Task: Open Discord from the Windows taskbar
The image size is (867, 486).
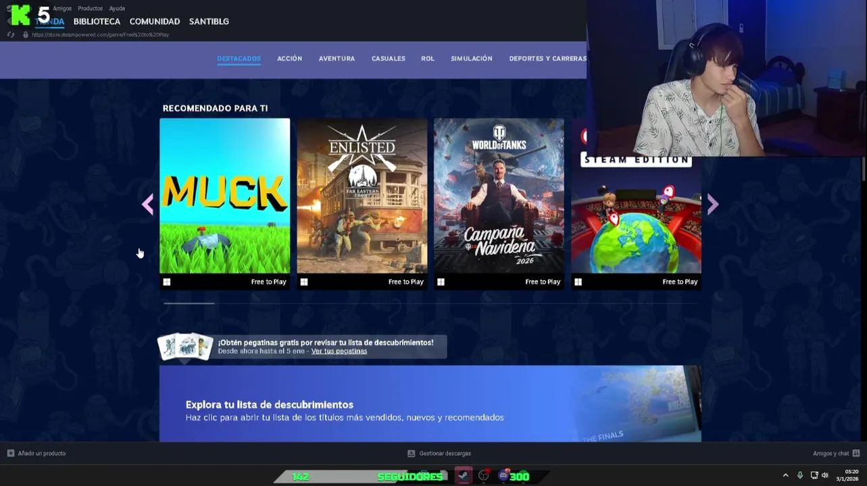Action: tap(503, 476)
